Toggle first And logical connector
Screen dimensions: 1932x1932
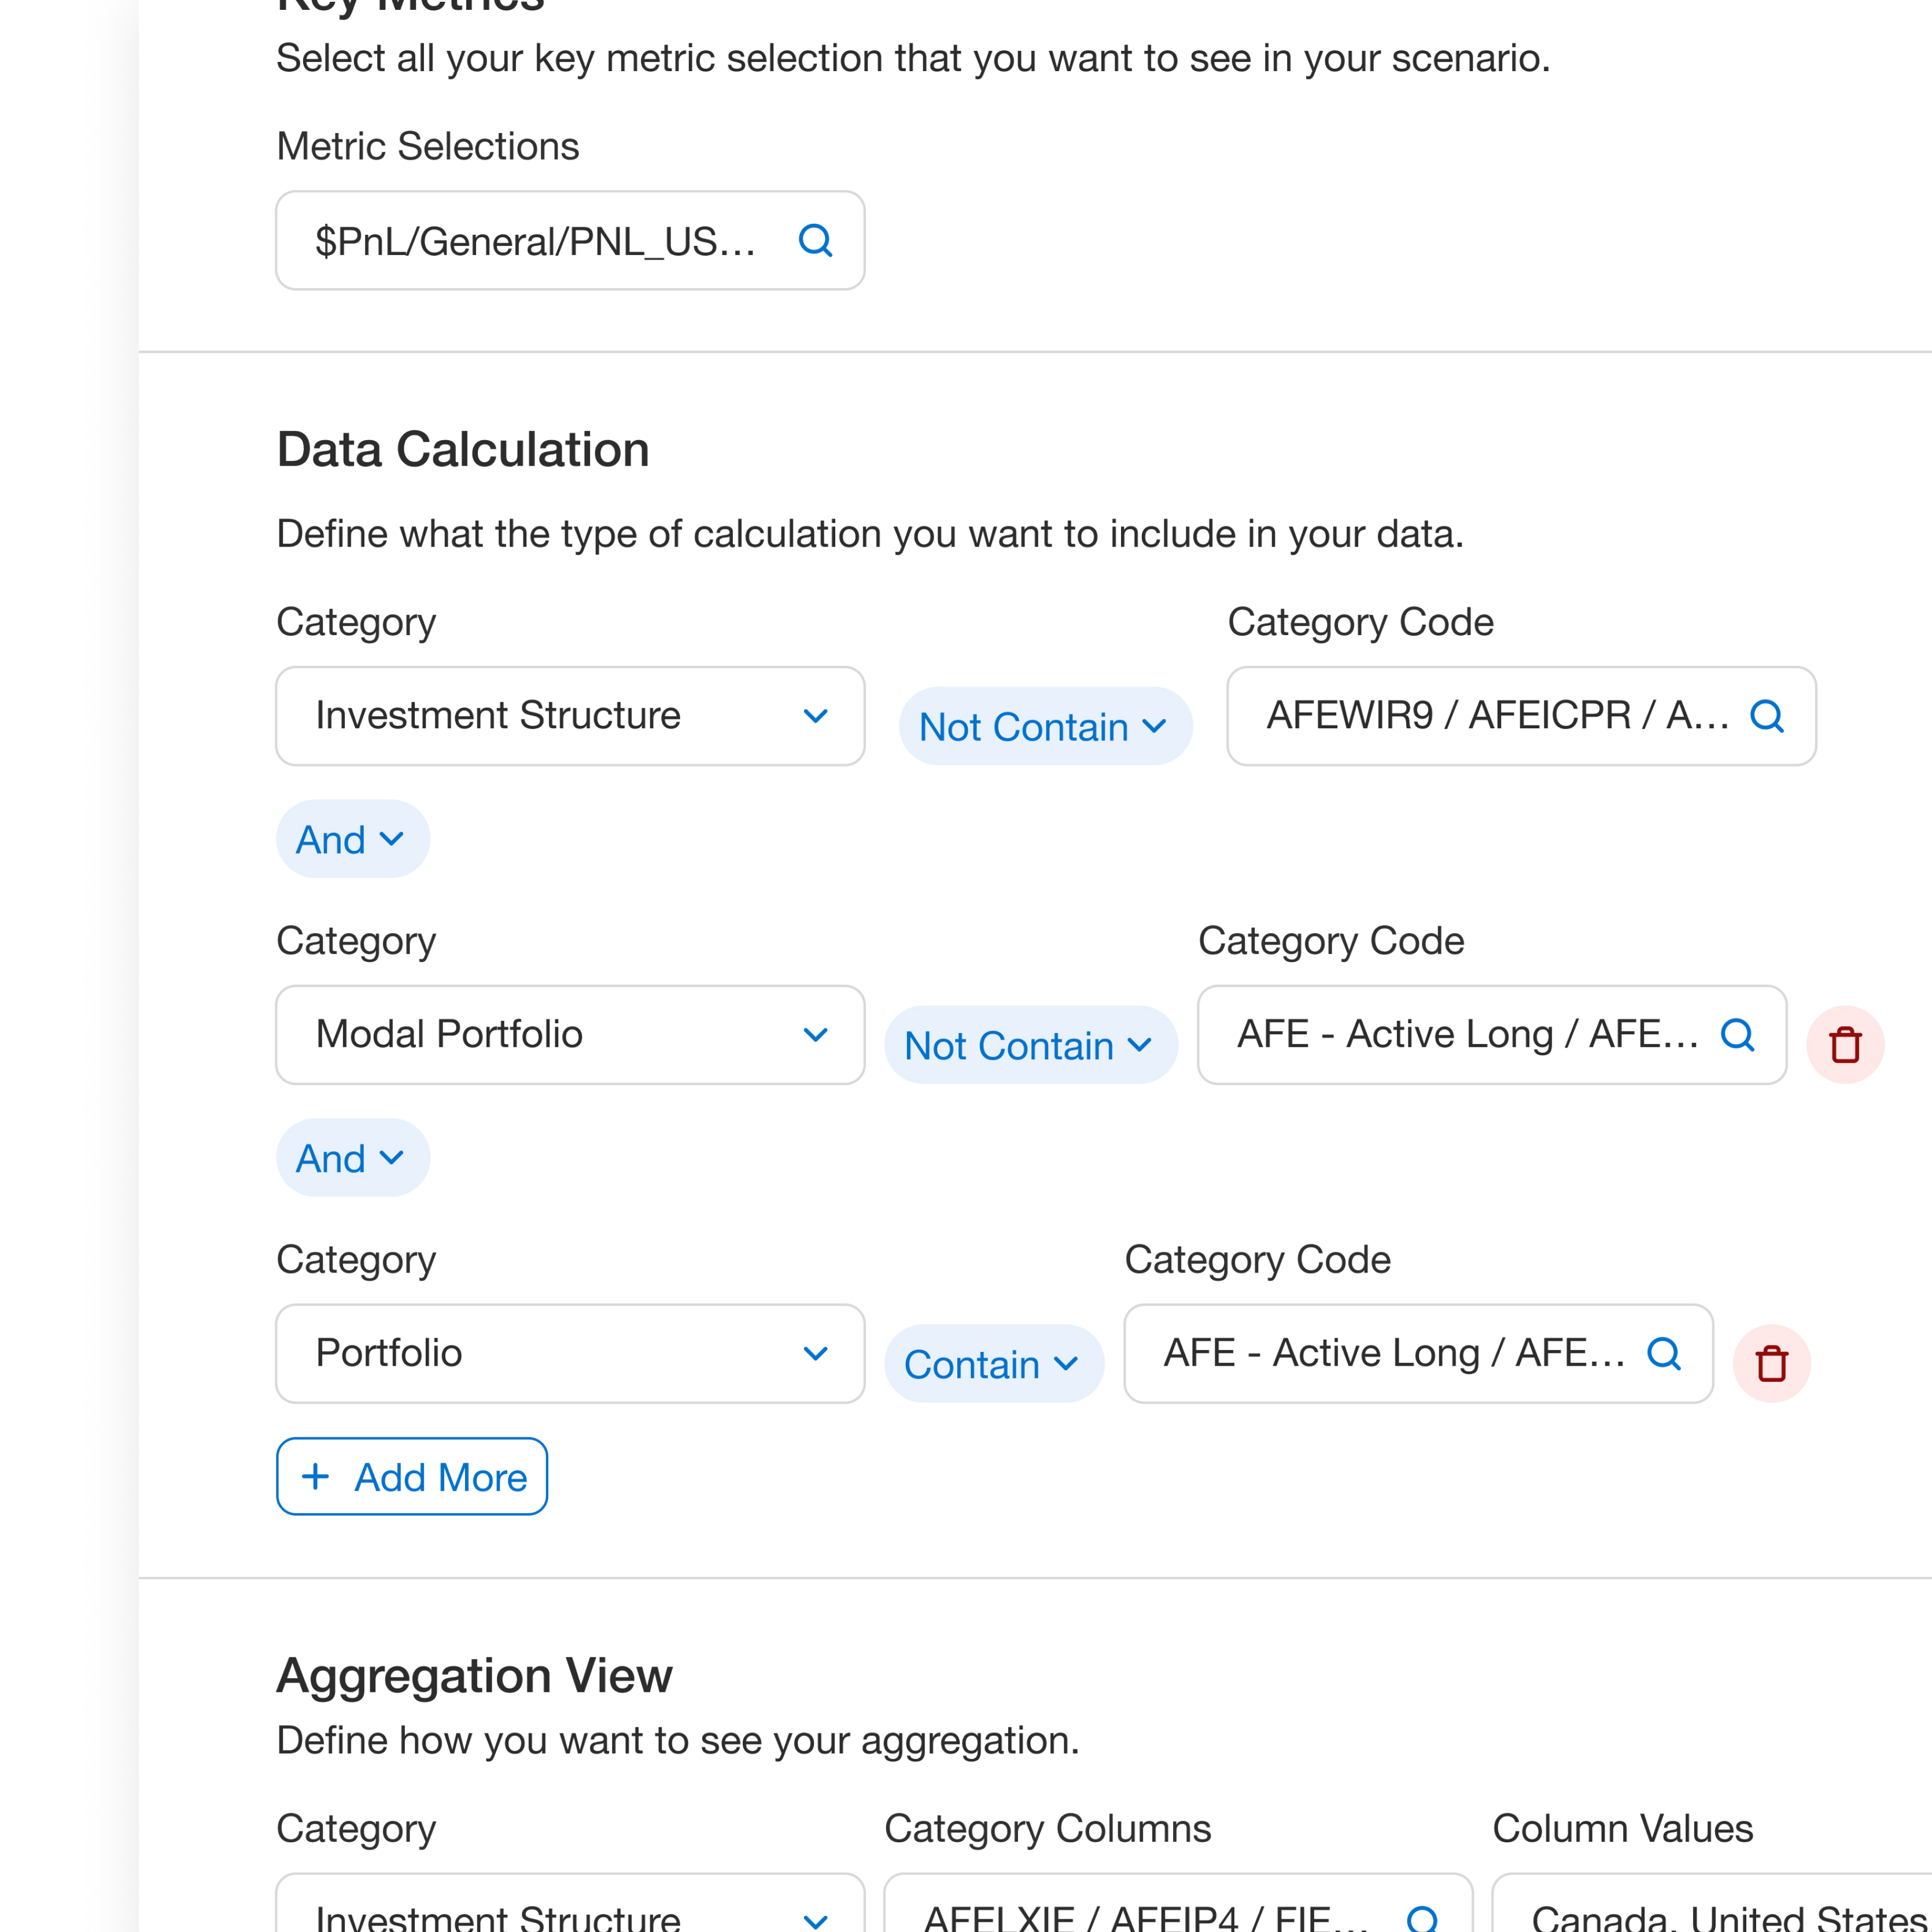pyautogui.click(x=352, y=839)
